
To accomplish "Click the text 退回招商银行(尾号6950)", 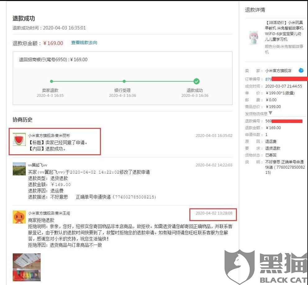I will click(43, 60).
